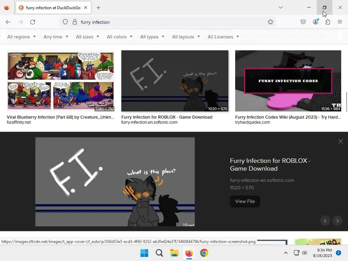Expand the All layouts filter
348x261 pixels.
click(186, 37)
